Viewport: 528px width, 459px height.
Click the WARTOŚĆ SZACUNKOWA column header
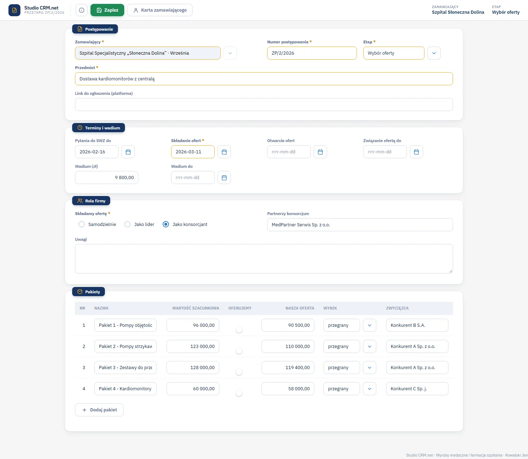[x=196, y=308]
